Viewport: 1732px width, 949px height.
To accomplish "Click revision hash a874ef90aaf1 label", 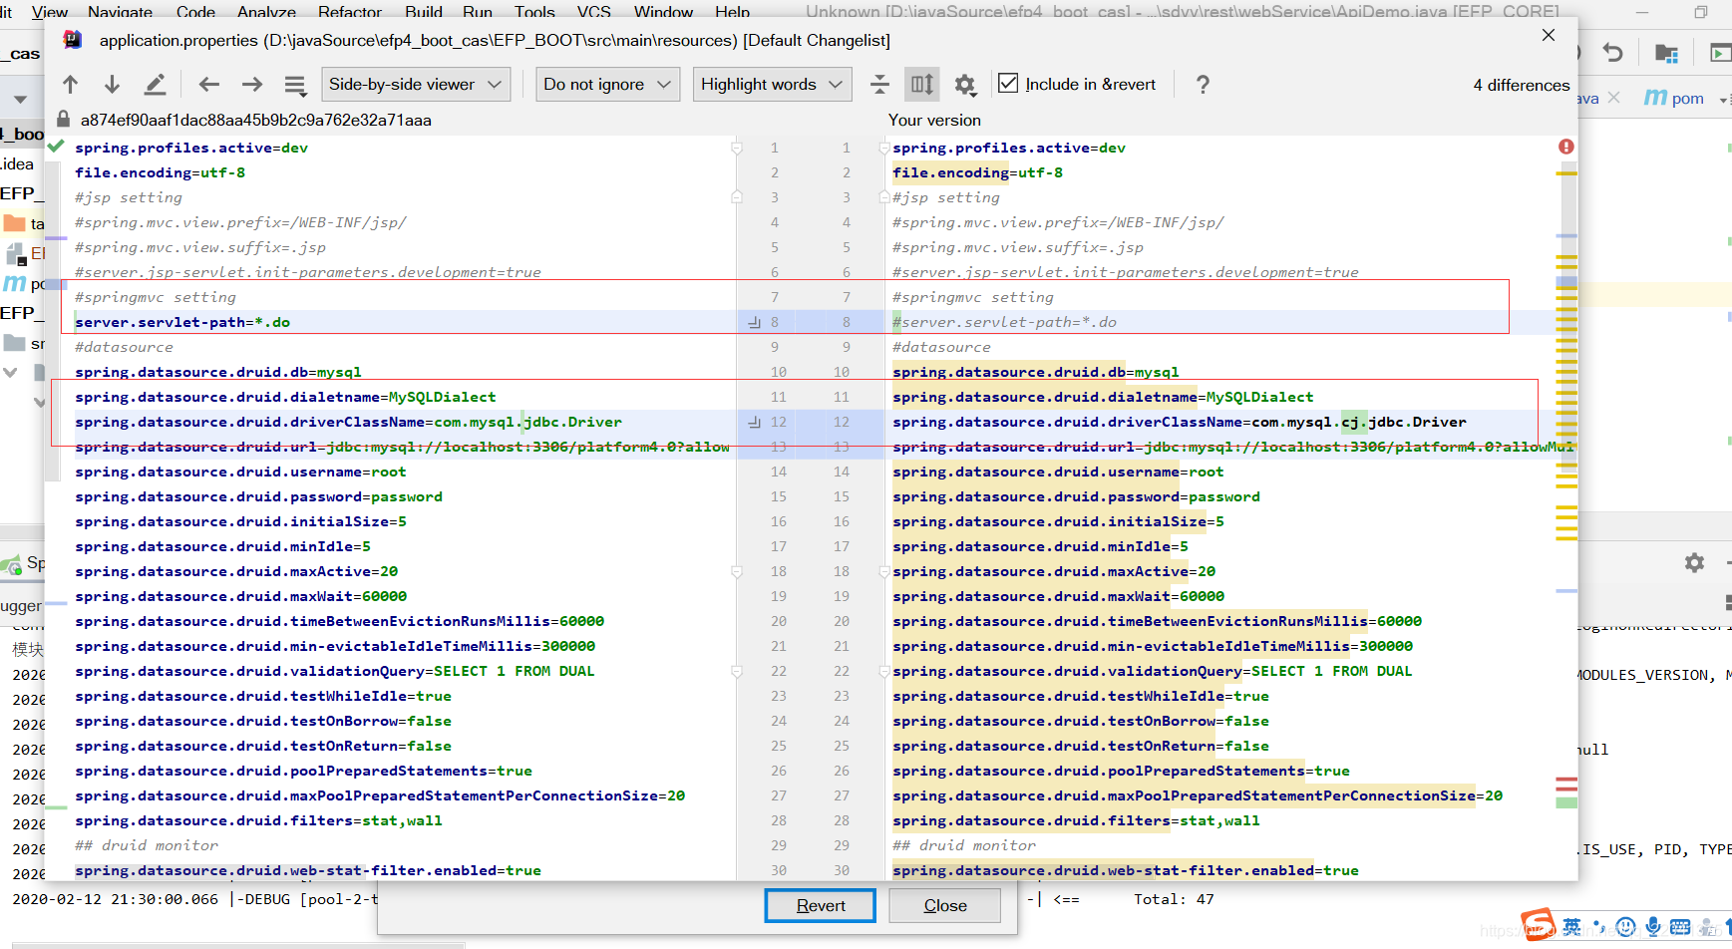I will (256, 120).
